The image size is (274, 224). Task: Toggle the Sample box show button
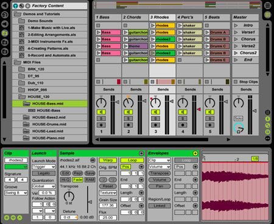tap(141, 153)
